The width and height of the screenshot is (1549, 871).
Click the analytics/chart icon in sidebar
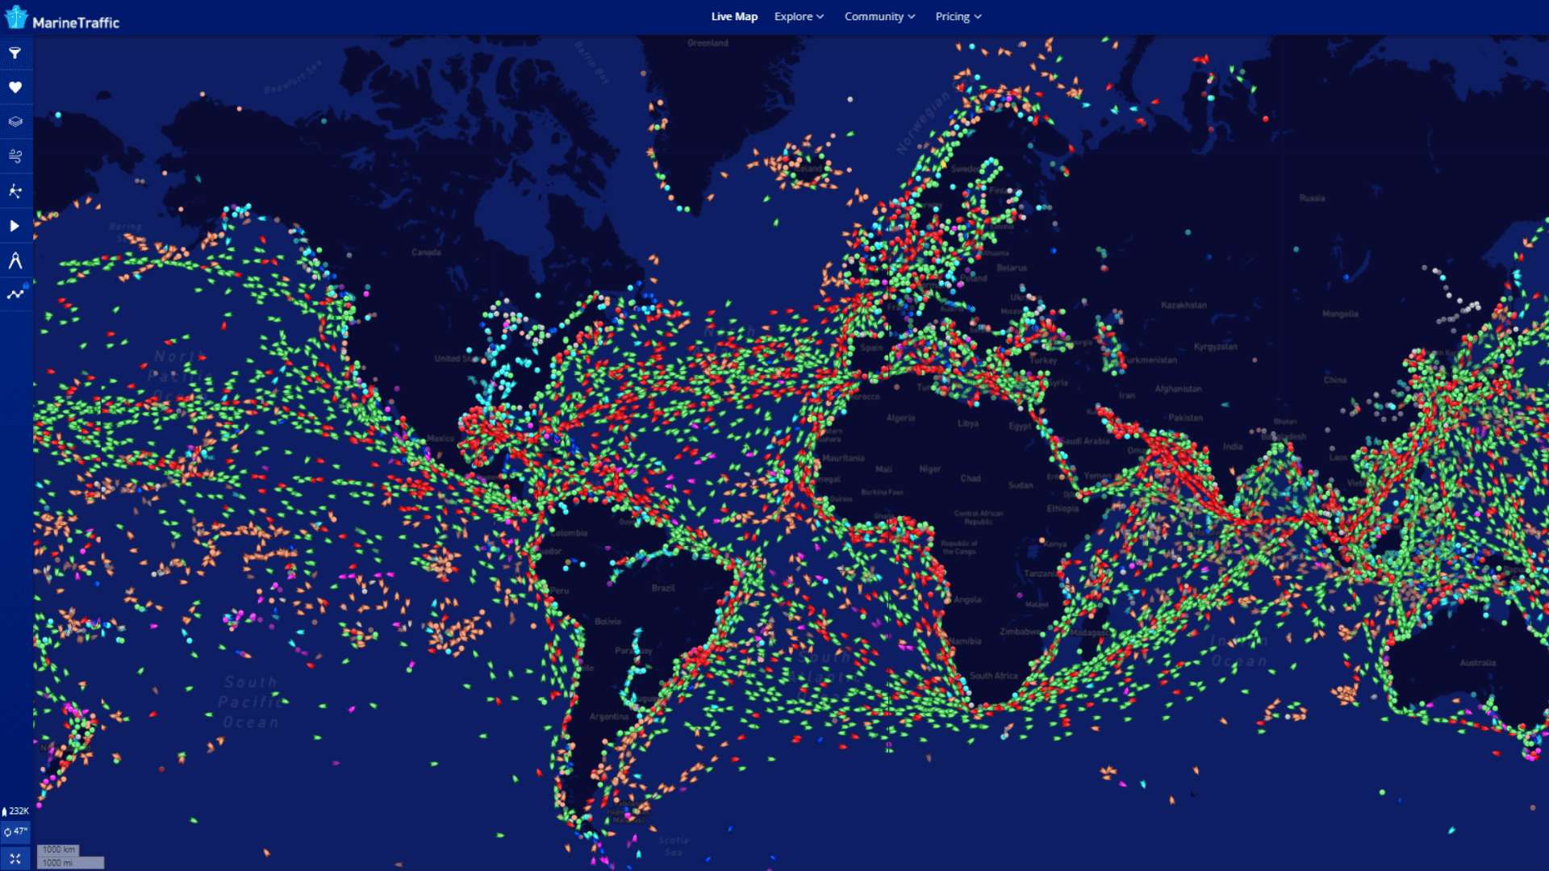pyautogui.click(x=15, y=294)
